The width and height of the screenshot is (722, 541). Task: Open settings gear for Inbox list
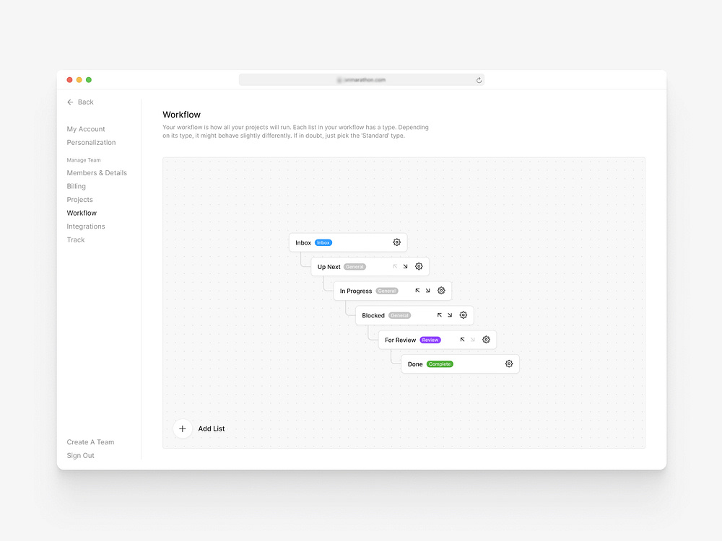396,242
